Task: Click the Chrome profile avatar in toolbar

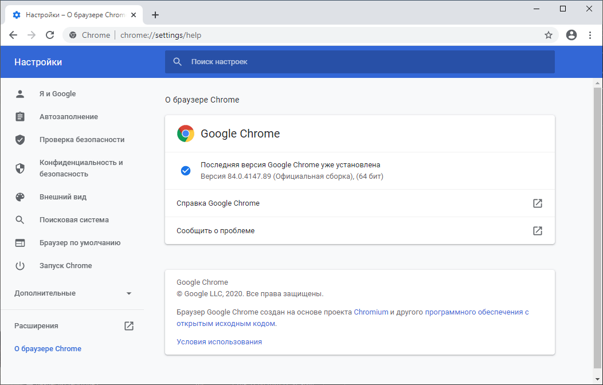Action: tap(571, 35)
